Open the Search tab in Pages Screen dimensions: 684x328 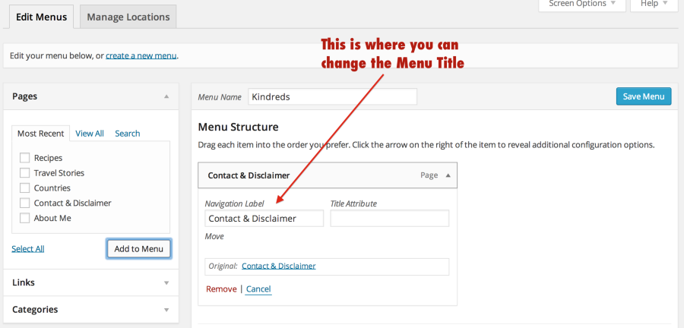click(128, 134)
